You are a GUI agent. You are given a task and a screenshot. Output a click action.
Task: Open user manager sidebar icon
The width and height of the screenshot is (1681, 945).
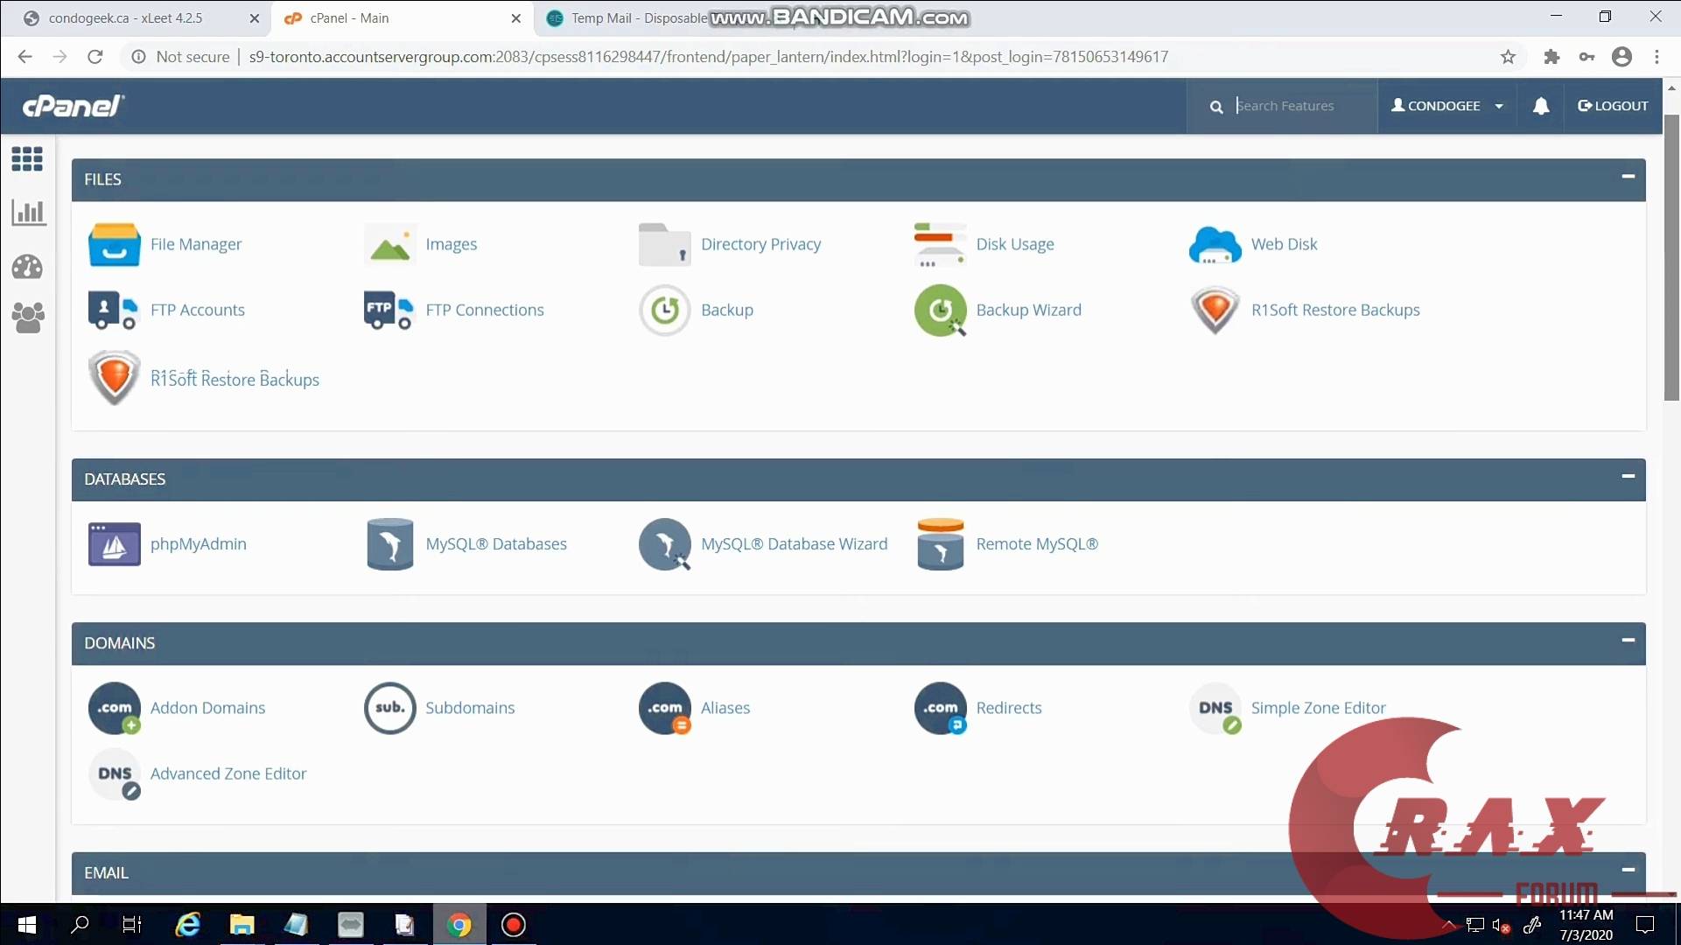click(x=28, y=318)
